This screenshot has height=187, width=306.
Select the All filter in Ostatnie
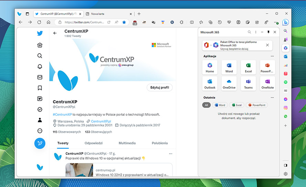click(x=206, y=105)
